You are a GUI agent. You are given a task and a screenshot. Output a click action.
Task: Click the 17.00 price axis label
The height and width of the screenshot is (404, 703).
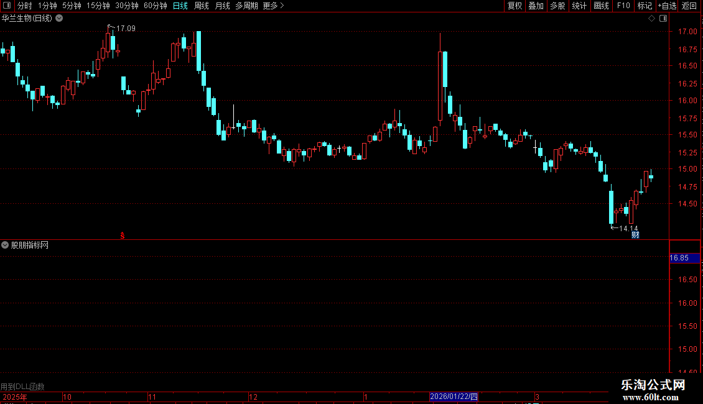click(687, 32)
